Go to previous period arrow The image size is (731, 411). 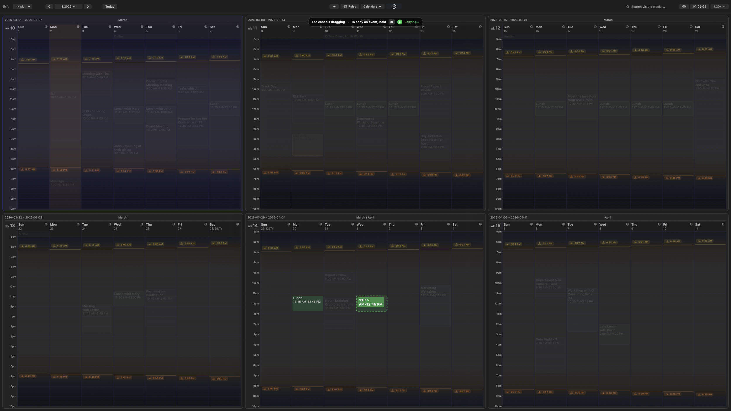[x=49, y=6]
